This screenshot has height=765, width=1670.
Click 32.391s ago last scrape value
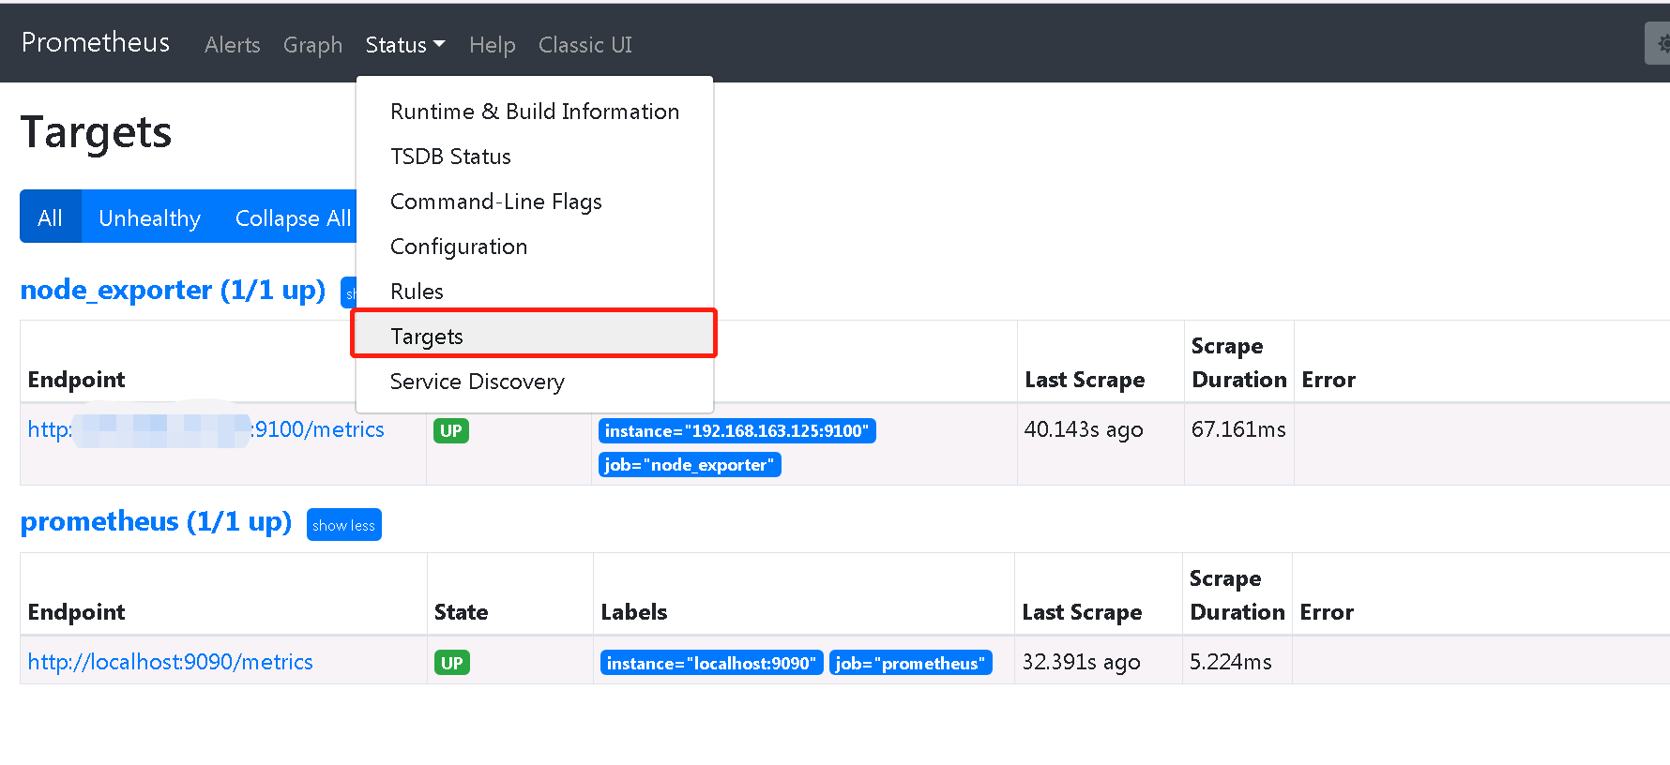1081,662
